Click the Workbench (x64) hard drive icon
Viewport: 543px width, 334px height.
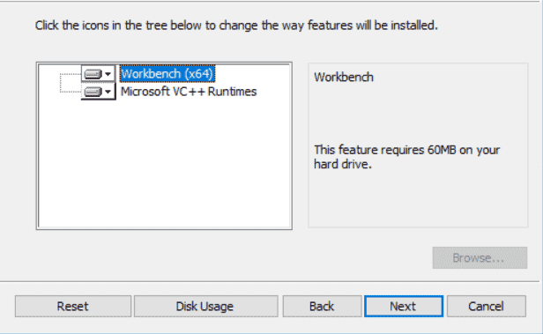point(93,74)
